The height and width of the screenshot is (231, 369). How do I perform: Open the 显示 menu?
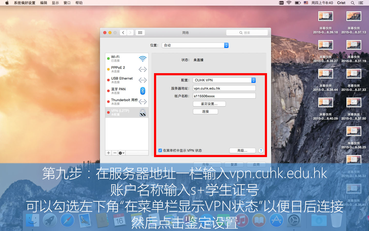pos(55,3)
